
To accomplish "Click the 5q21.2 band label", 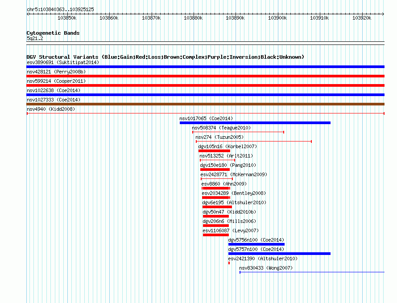I will (35, 38).
